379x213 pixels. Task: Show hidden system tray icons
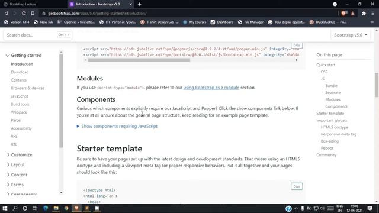coord(296,208)
